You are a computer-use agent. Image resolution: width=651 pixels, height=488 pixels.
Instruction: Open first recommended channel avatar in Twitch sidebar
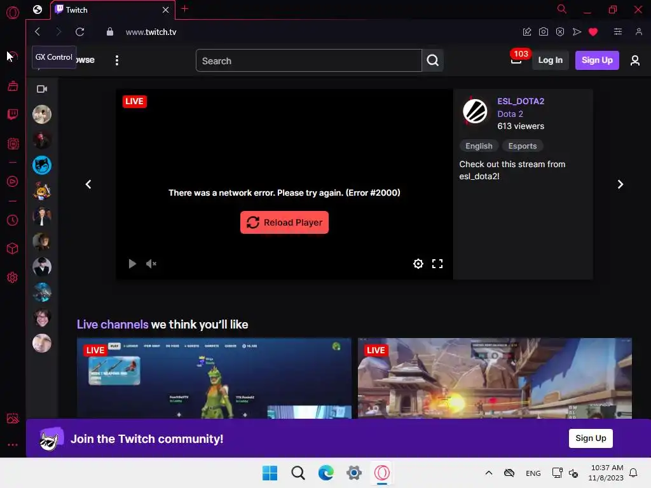pos(42,114)
